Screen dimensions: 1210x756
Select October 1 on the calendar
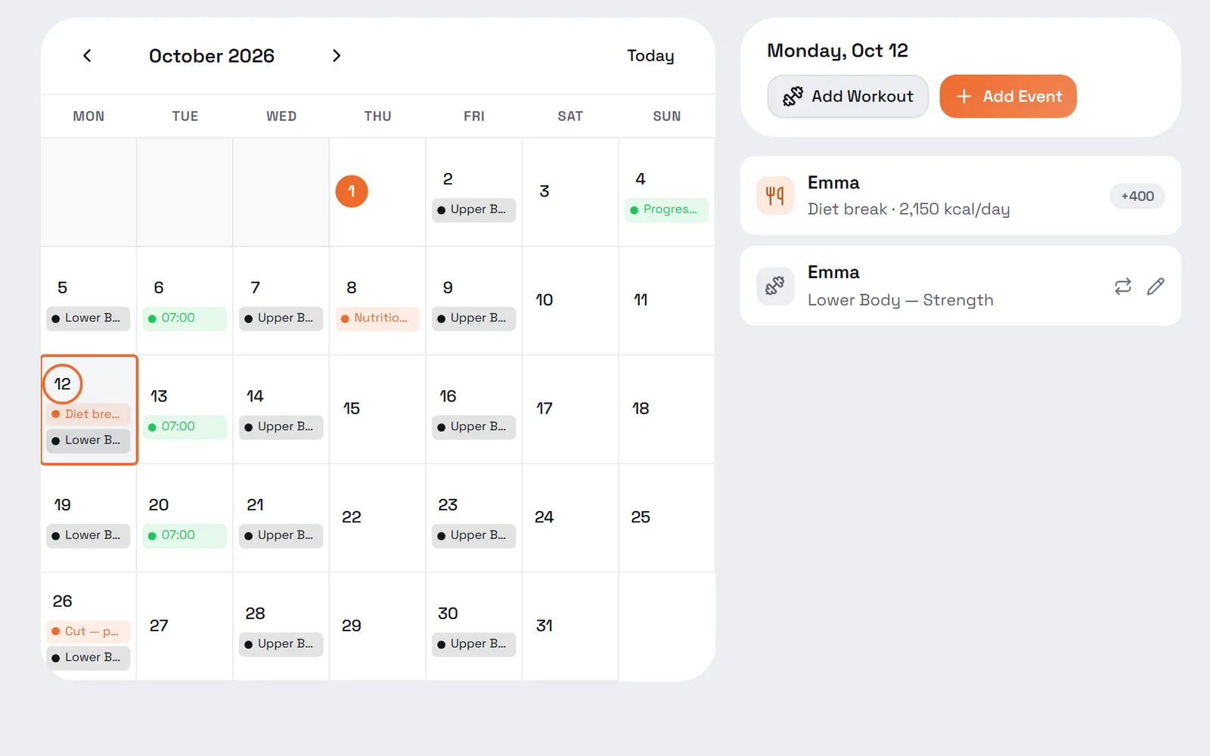point(352,191)
